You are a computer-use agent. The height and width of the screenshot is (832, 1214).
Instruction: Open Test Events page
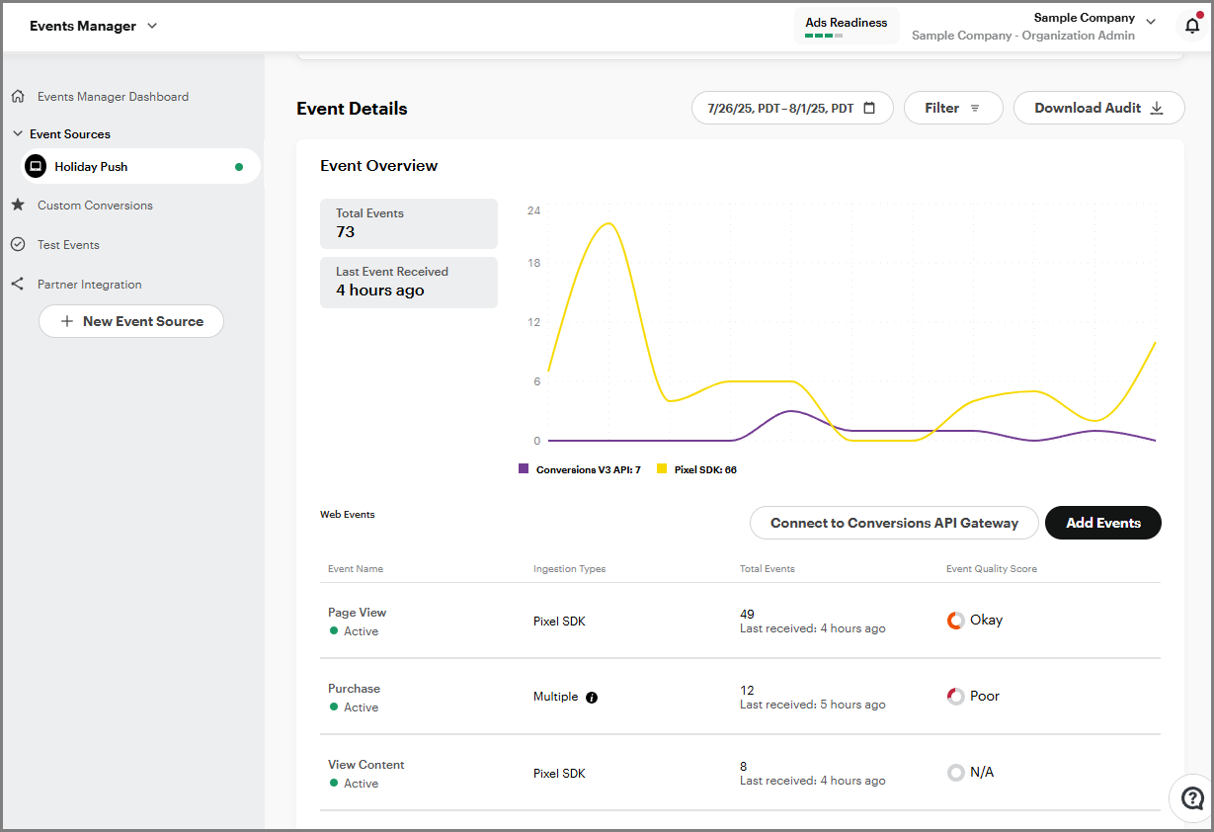68,245
